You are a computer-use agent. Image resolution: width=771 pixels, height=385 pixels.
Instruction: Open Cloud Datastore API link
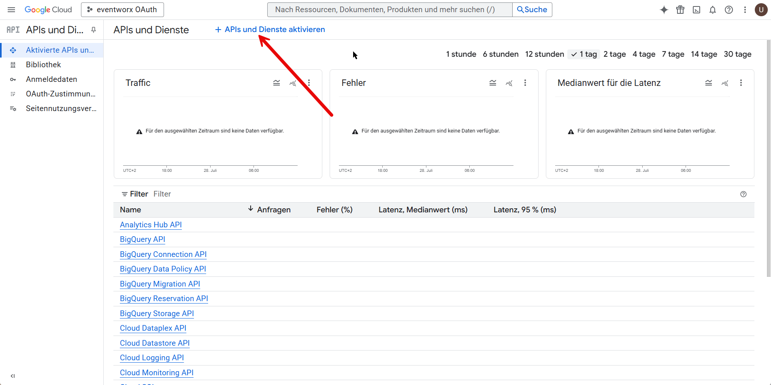tap(155, 343)
